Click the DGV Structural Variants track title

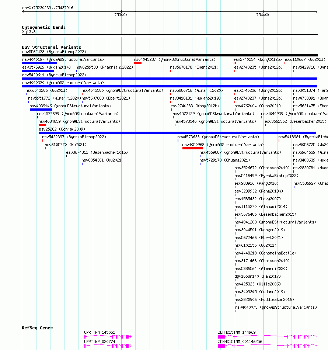pos(52,47)
